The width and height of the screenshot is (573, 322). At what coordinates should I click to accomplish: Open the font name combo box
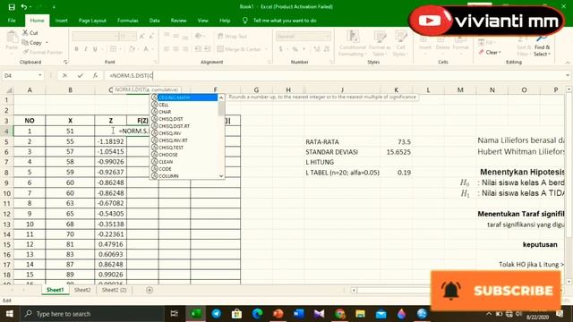click(95, 36)
